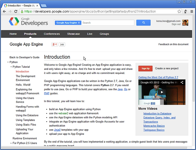
Task: Open Datastore Query, Index, and Transactions link
Action: 159,120
